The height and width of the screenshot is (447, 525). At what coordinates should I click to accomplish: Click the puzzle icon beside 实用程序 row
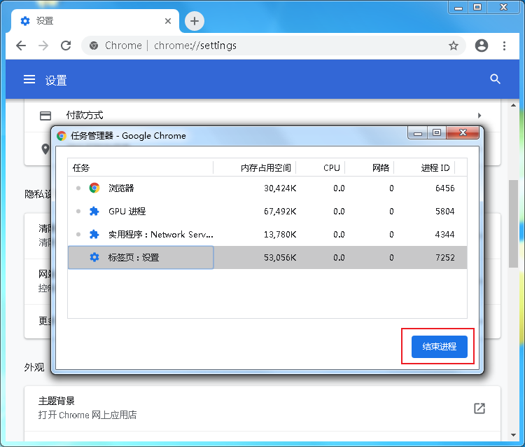click(94, 234)
